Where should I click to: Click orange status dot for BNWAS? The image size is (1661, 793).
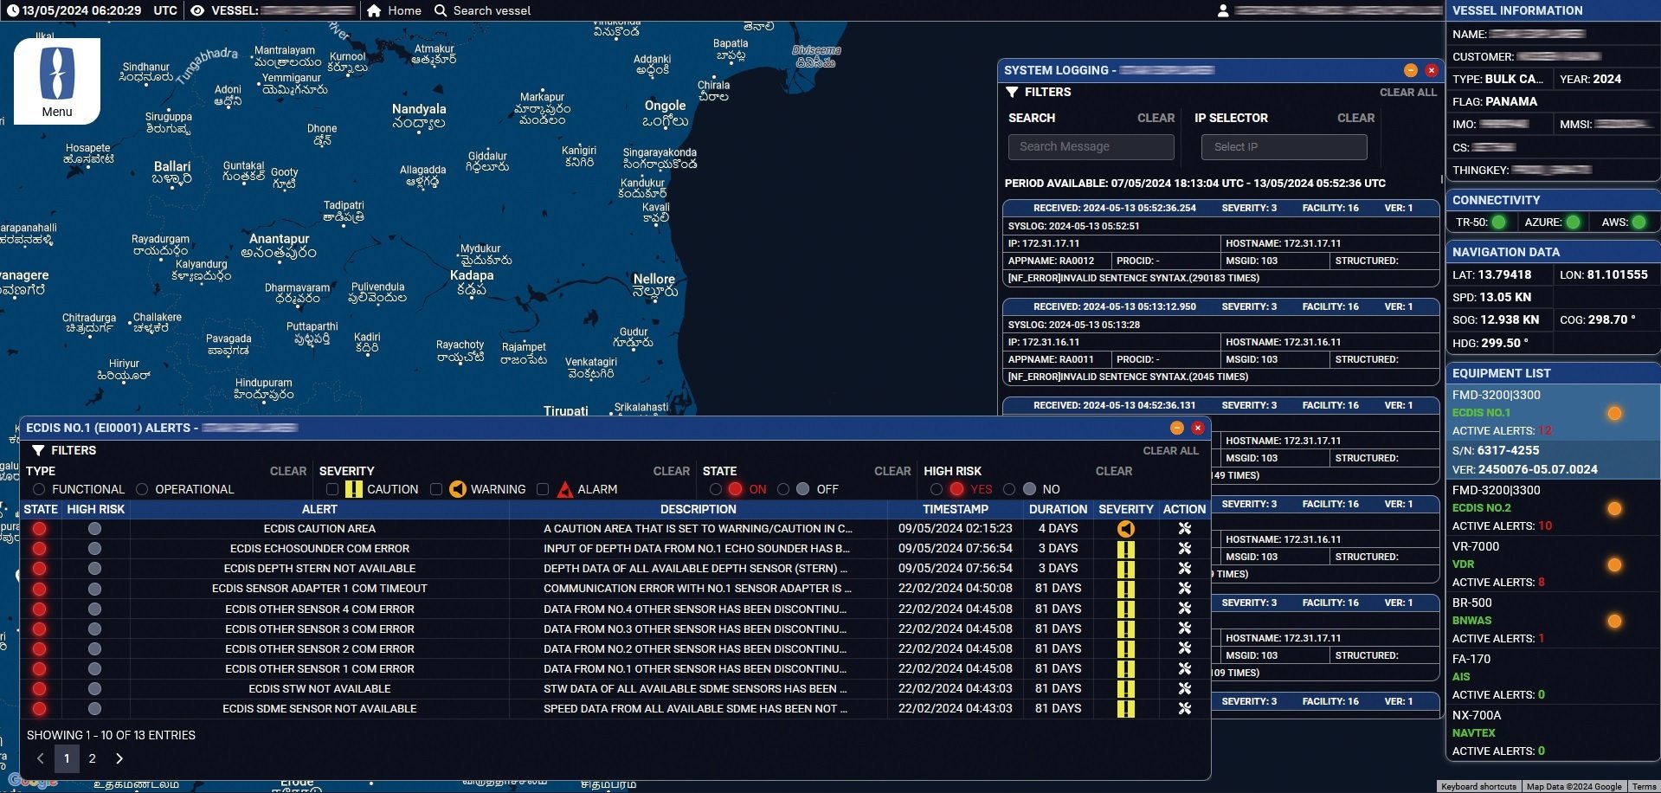[x=1614, y=621]
